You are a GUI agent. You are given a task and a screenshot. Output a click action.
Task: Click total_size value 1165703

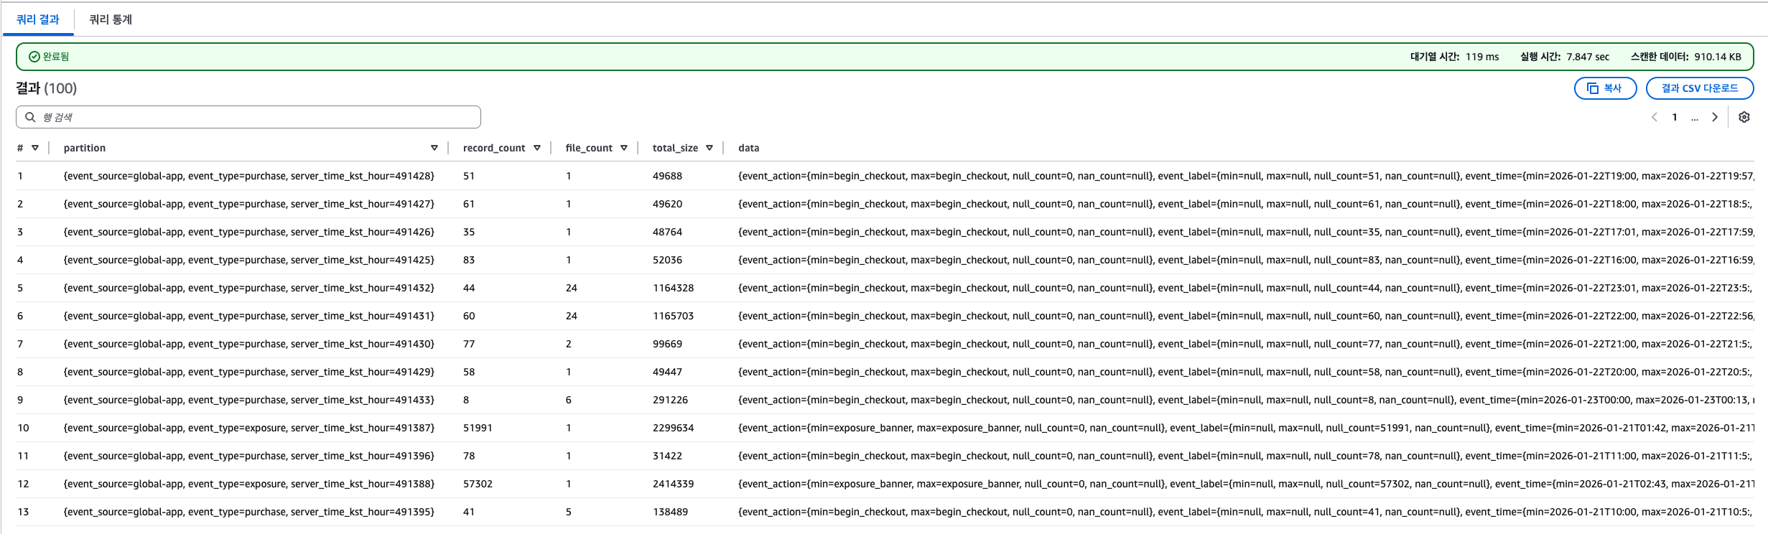(x=673, y=316)
